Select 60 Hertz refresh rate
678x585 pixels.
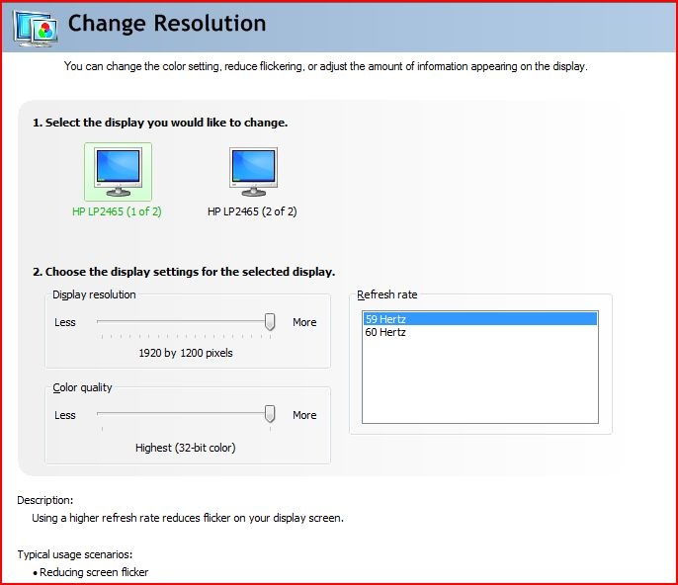click(x=480, y=332)
